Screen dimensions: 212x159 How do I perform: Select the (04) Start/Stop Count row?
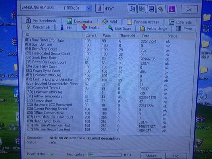97,49
